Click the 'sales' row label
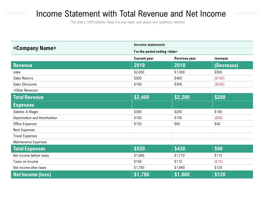The image size is (264, 198). [x=17, y=72]
